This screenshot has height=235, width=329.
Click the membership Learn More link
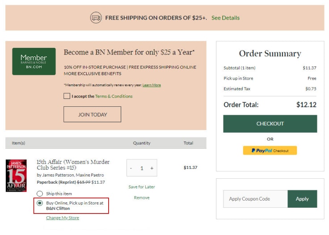coord(152,85)
